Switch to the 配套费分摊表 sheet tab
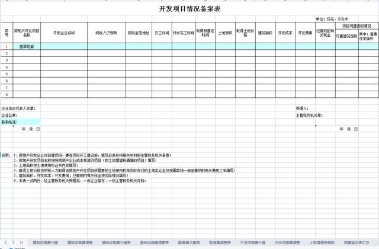 pyautogui.click(x=189, y=242)
